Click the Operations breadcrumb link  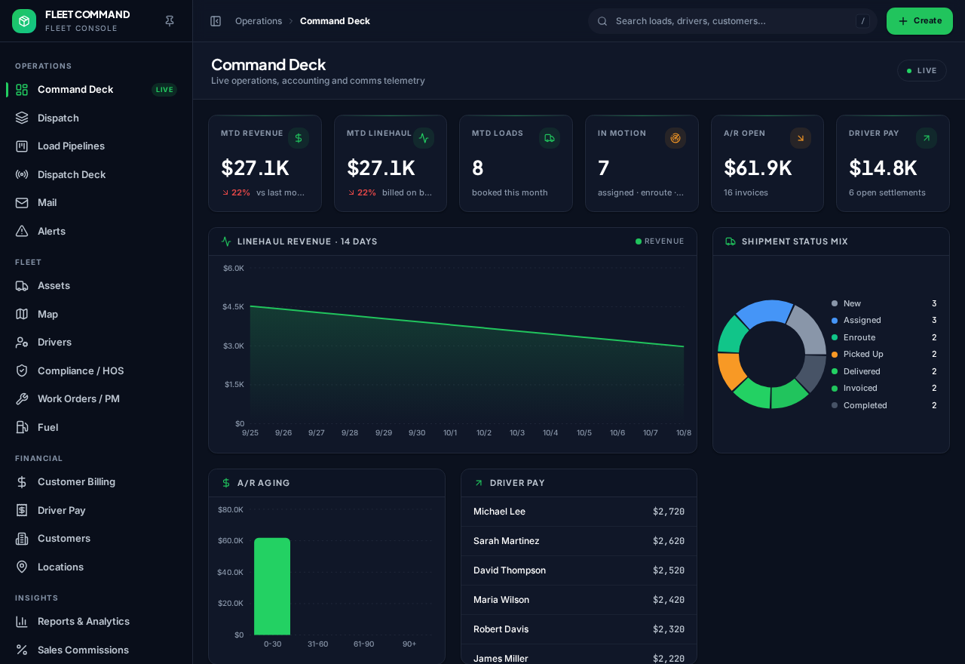coord(259,21)
